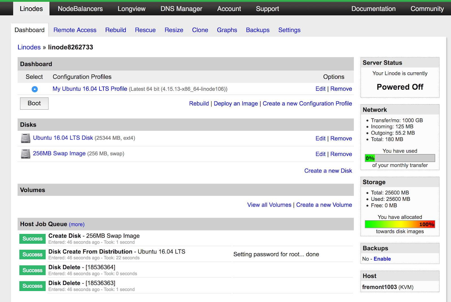Switch to the Dashboard tab
Viewport: 451px width, 302px height.
coord(30,30)
